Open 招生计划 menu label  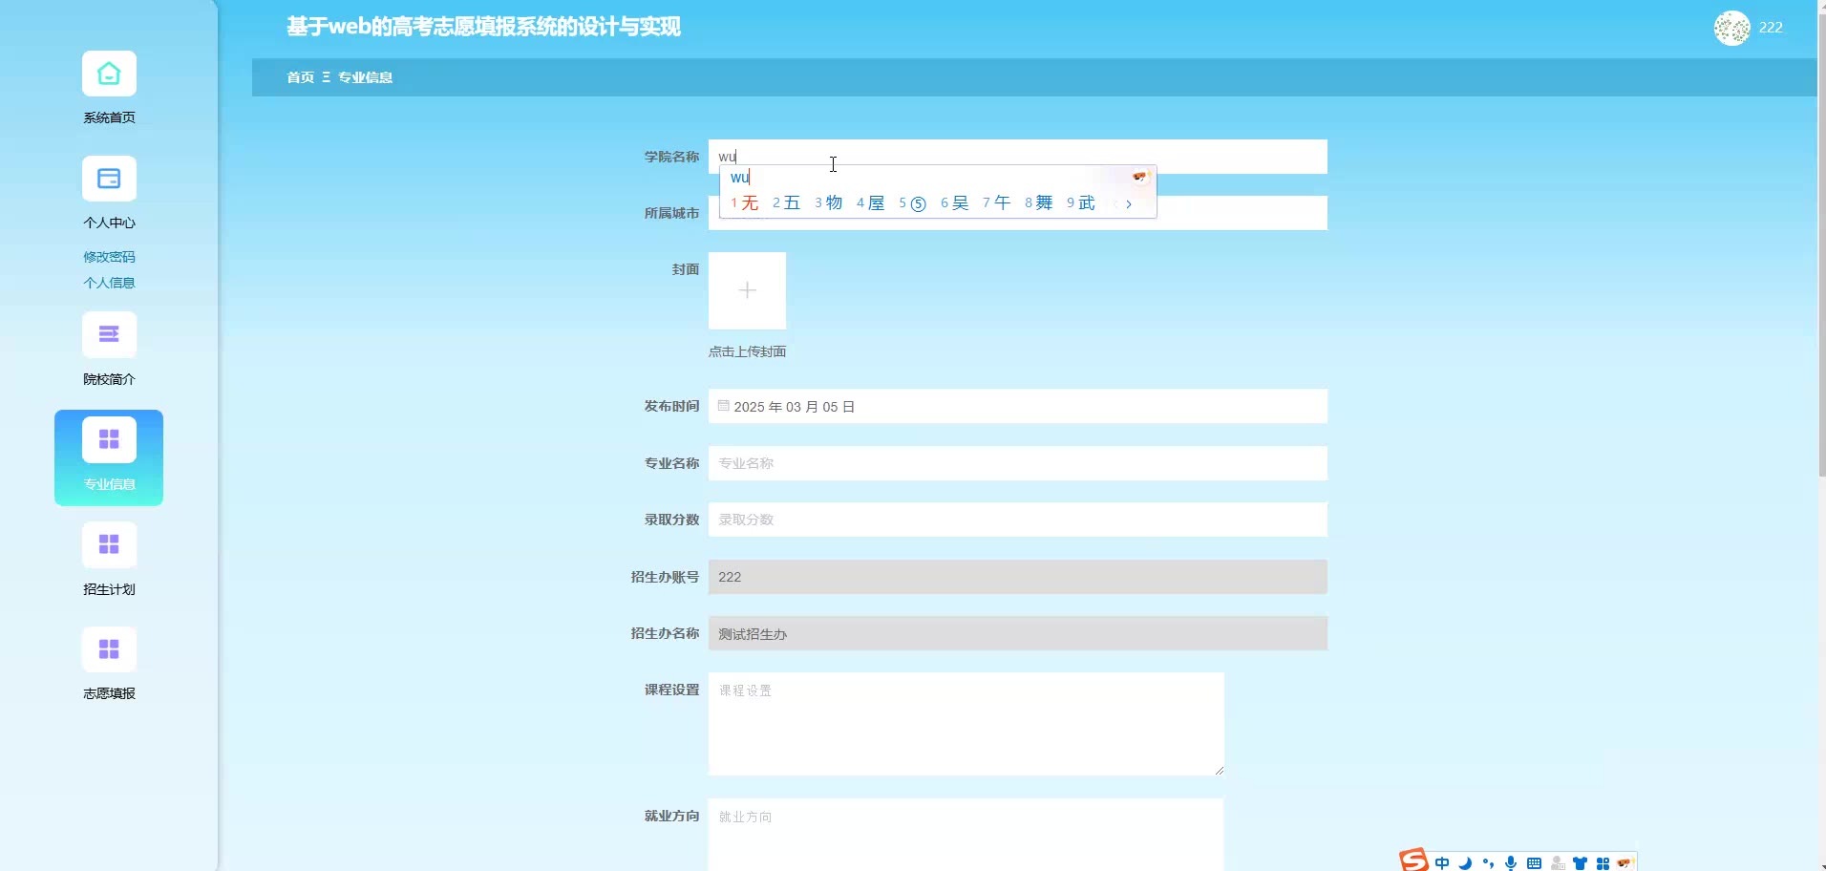point(109,589)
